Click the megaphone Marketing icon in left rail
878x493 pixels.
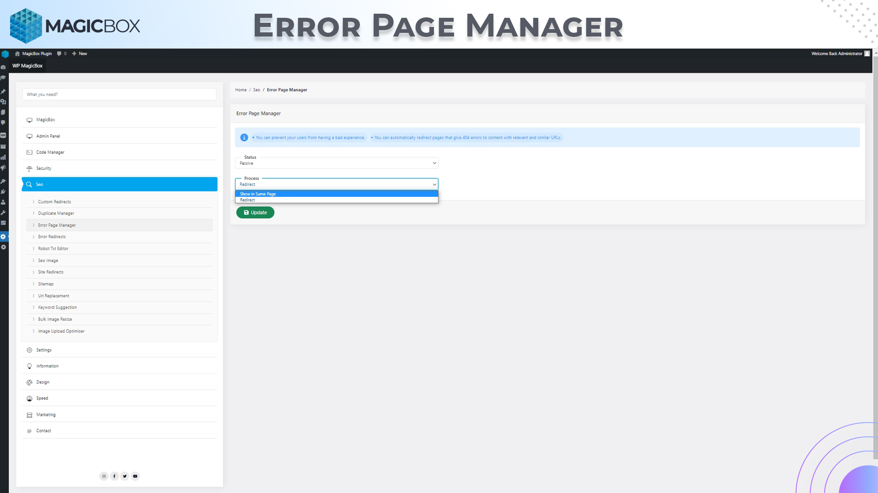(3, 168)
